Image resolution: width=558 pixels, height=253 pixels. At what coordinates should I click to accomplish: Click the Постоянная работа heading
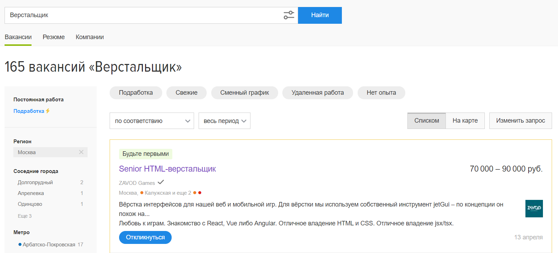coord(39,99)
